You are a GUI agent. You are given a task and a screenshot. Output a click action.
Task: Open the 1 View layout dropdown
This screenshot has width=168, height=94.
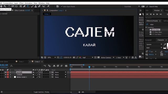coord(120,57)
